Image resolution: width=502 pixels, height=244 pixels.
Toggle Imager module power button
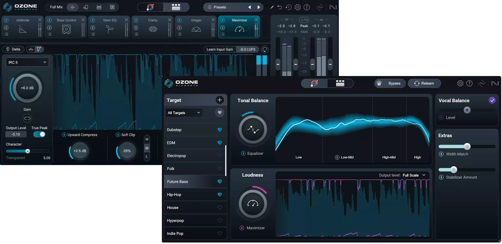pyautogui.click(x=179, y=20)
